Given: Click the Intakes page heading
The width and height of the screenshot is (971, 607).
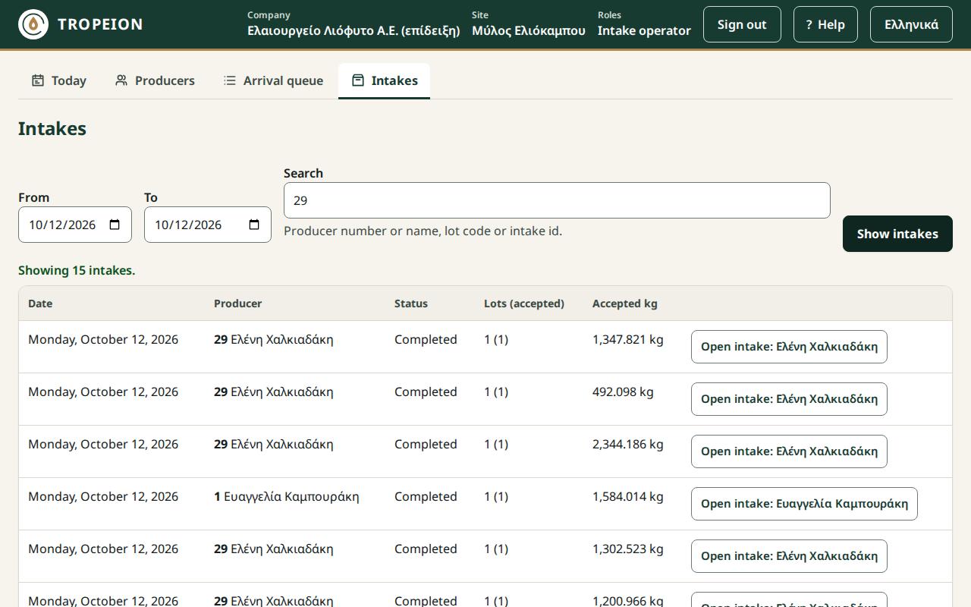Looking at the screenshot, I should [52, 128].
